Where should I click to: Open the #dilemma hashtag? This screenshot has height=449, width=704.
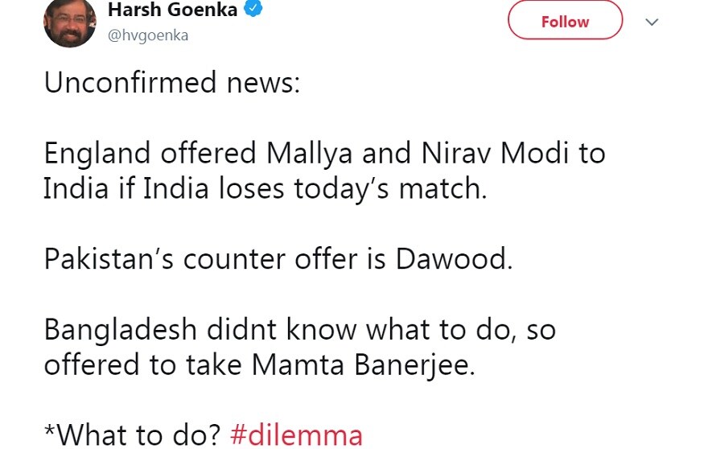[296, 435]
